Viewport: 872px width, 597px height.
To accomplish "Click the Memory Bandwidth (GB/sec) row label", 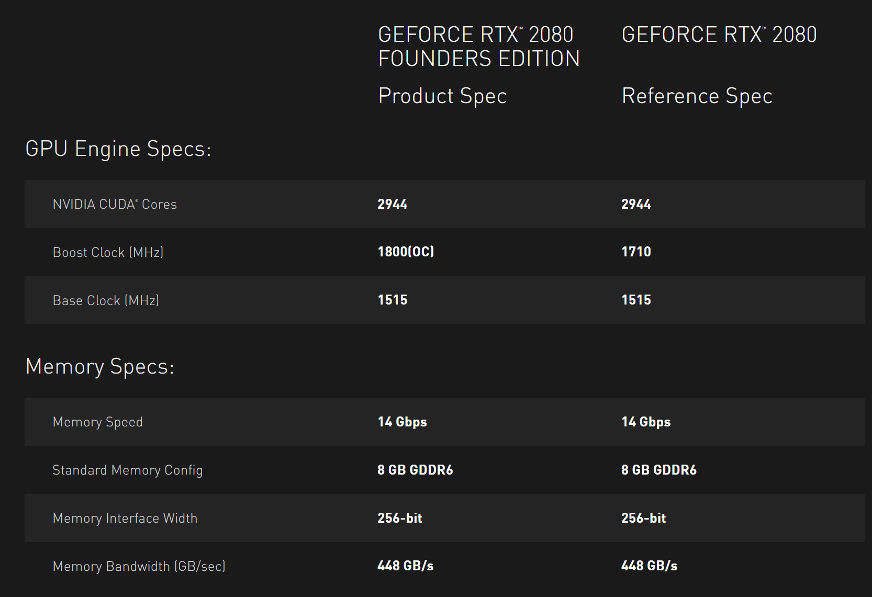I will 139,566.
